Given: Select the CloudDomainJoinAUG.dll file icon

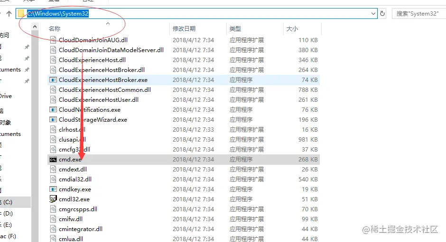Looking at the screenshot, I should tap(53, 40).
